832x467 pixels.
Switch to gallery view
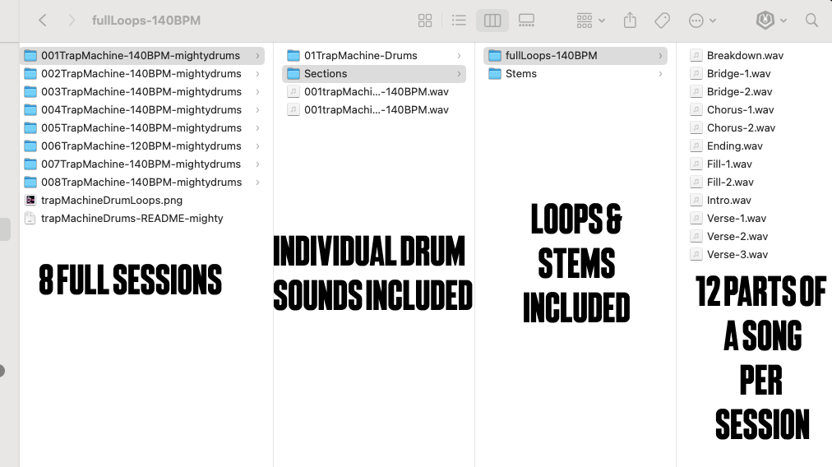pyautogui.click(x=526, y=21)
